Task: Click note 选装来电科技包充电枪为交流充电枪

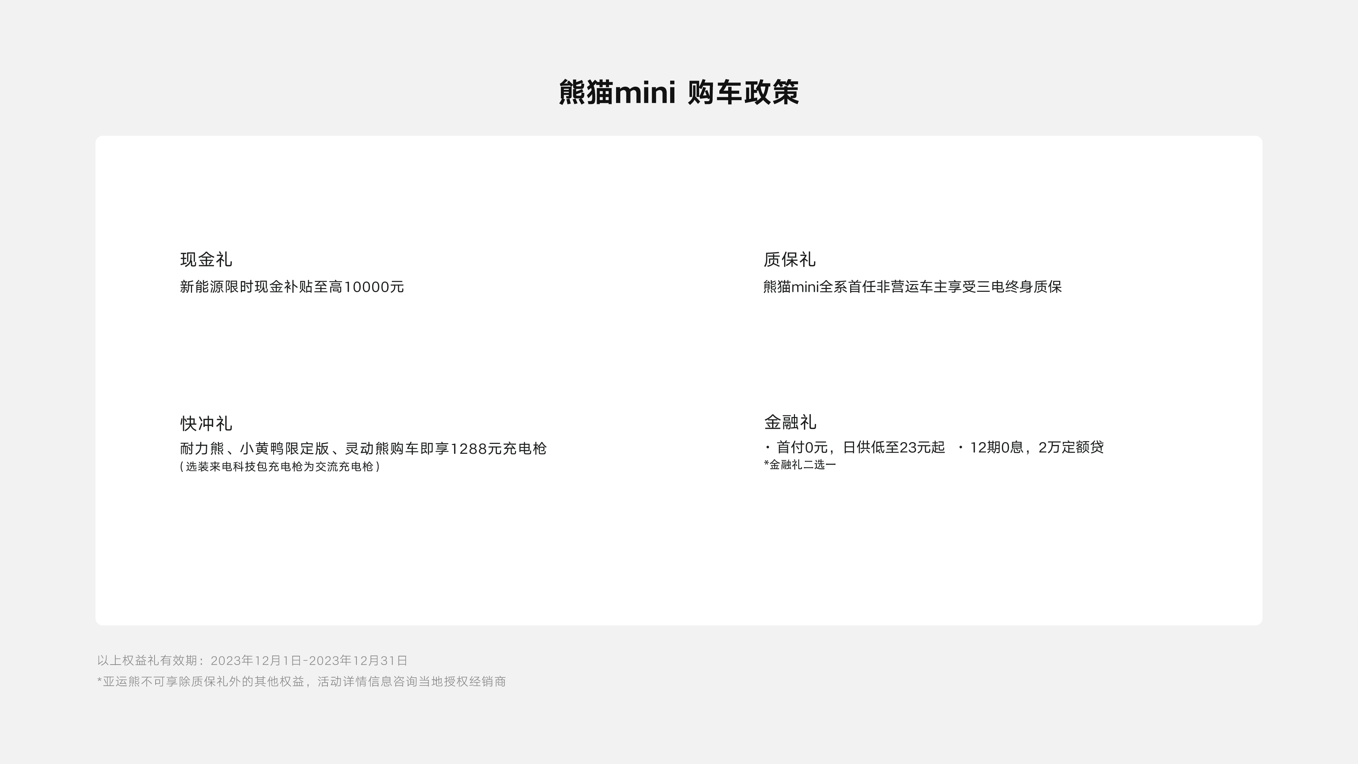Action: 280,467
